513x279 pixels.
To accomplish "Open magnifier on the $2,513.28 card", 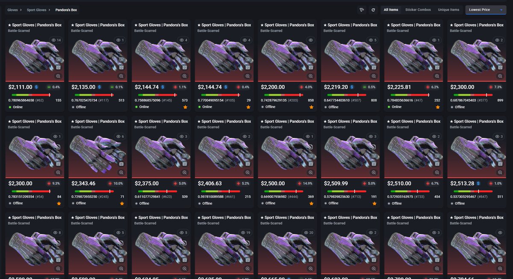I will coord(500,172).
